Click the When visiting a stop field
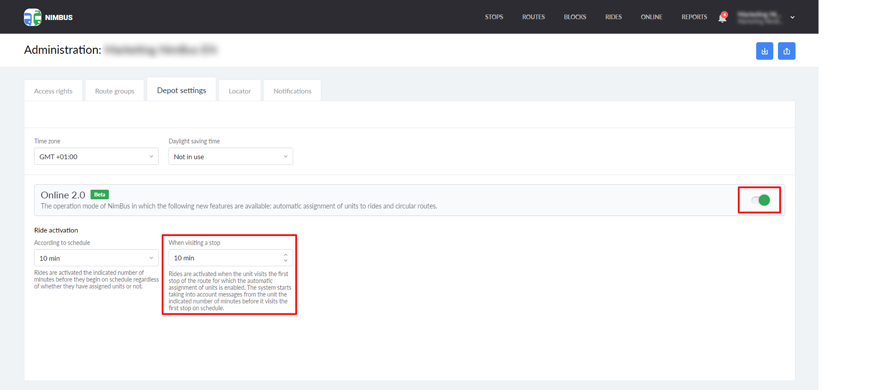 click(224, 258)
